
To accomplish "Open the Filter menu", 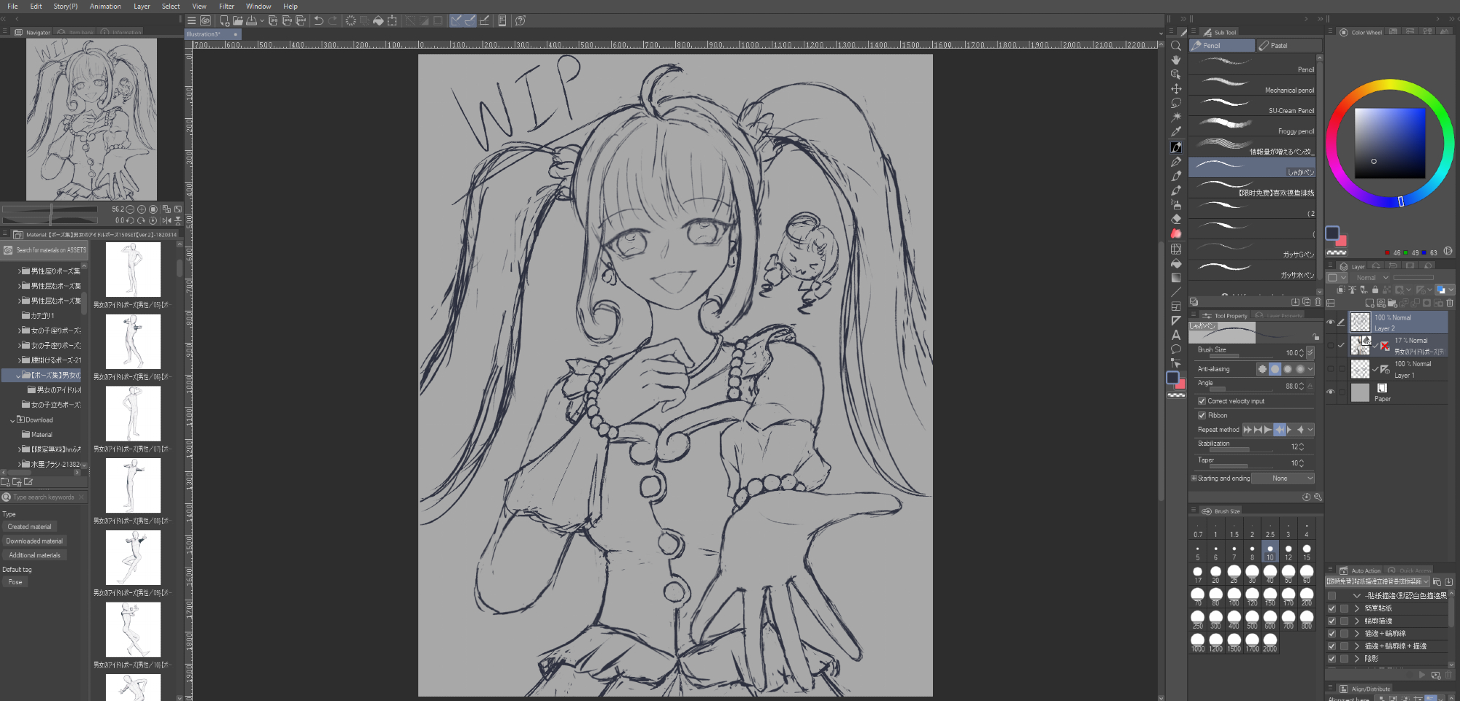I will [x=226, y=6].
